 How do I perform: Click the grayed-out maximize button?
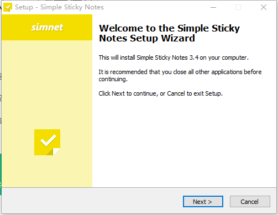(x=238, y=7)
